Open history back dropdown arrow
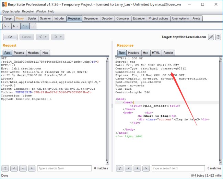The width and height of the screenshot is (223, 179). point(46,37)
